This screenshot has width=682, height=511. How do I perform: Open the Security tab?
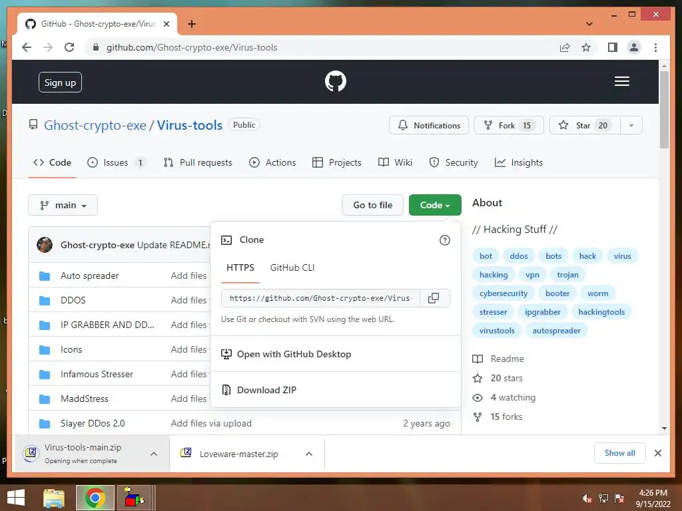(453, 162)
